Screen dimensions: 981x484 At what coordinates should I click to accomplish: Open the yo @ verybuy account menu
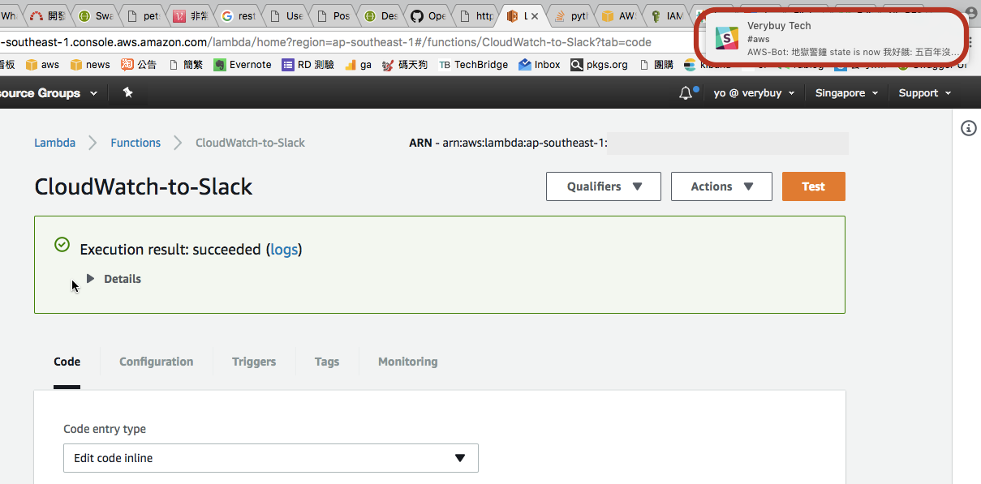click(753, 93)
